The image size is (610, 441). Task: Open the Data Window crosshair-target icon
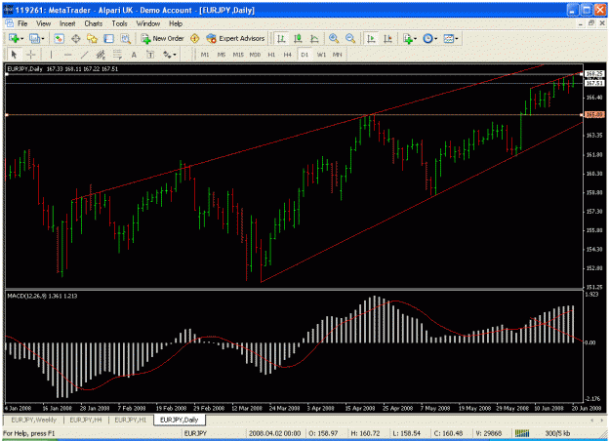tap(75, 38)
